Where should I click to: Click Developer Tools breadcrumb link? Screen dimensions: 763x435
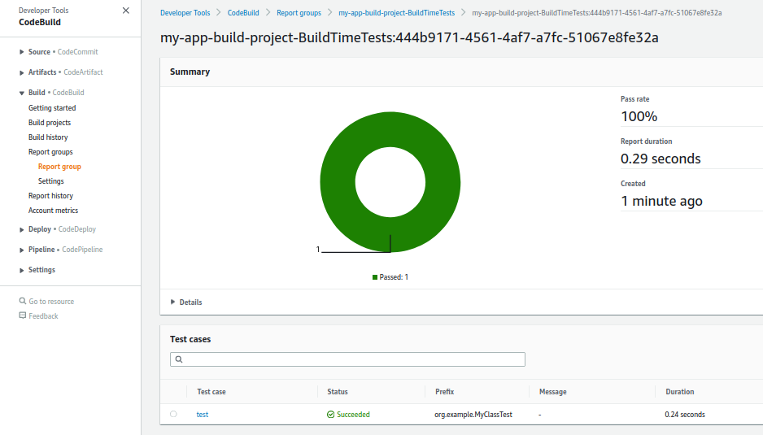tap(185, 13)
